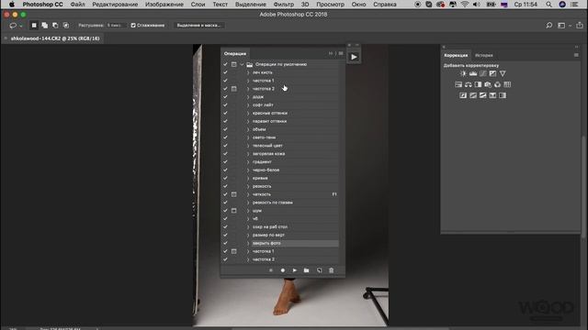588x330 pixels.
Task: Choose Add to Selection mode icon
Action: point(45,26)
